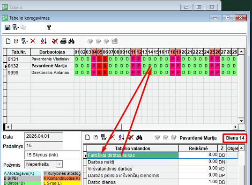Image resolution: width=252 pixels, height=185 pixels.
Task: Search hours with the lower binoculars icon
Action: 139,137
